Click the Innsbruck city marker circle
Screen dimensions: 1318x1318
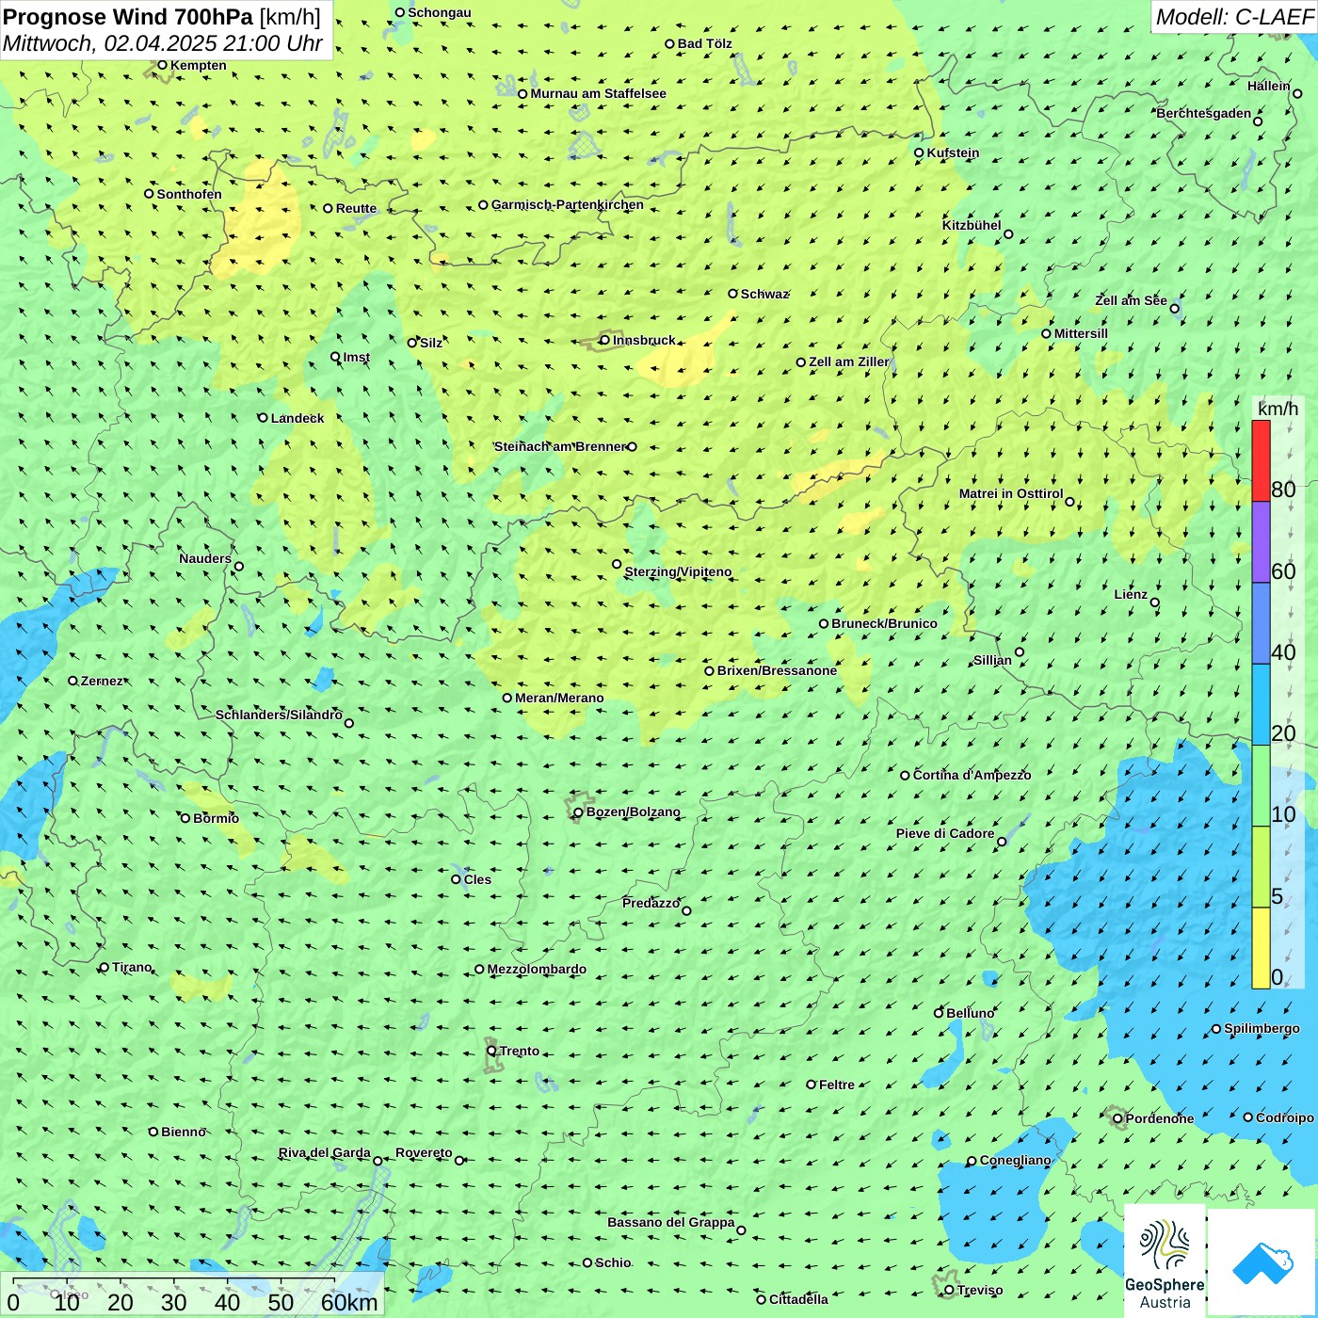click(605, 340)
